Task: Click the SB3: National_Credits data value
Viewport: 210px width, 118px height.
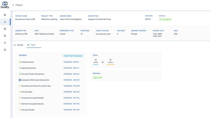Action: pos(44,34)
